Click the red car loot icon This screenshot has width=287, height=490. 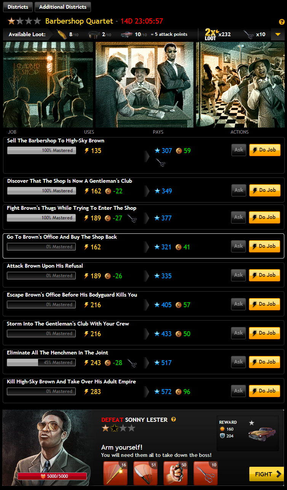[127, 35]
